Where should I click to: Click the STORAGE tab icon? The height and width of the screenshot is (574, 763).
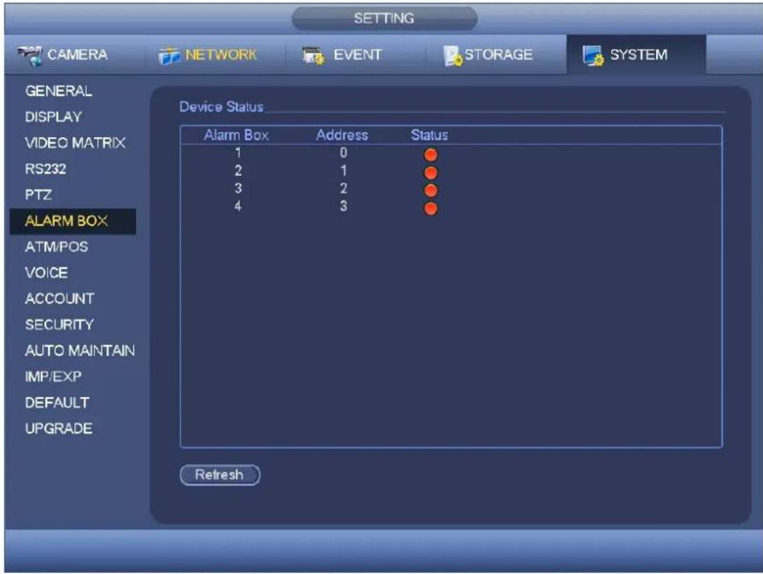452,55
